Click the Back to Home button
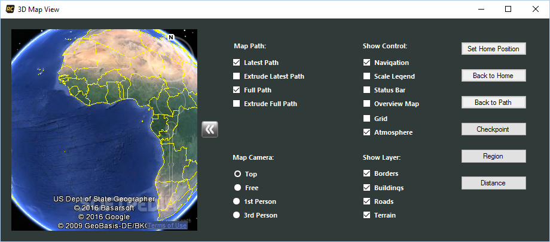 (494, 76)
